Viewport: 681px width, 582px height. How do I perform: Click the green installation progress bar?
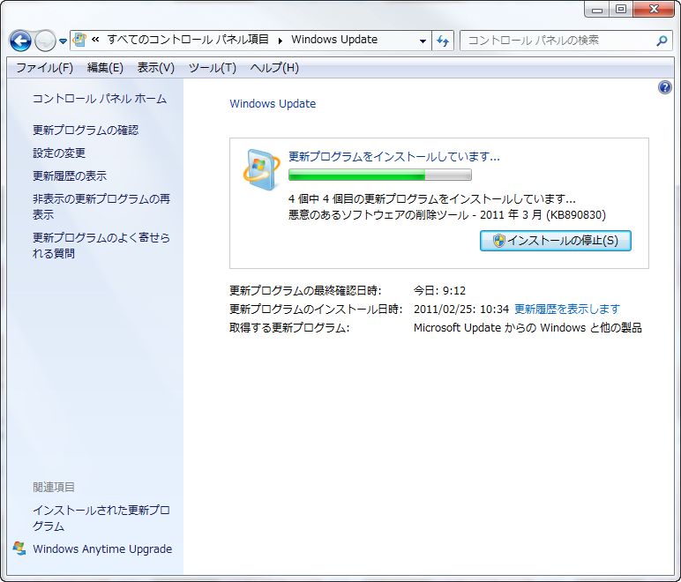click(x=379, y=175)
